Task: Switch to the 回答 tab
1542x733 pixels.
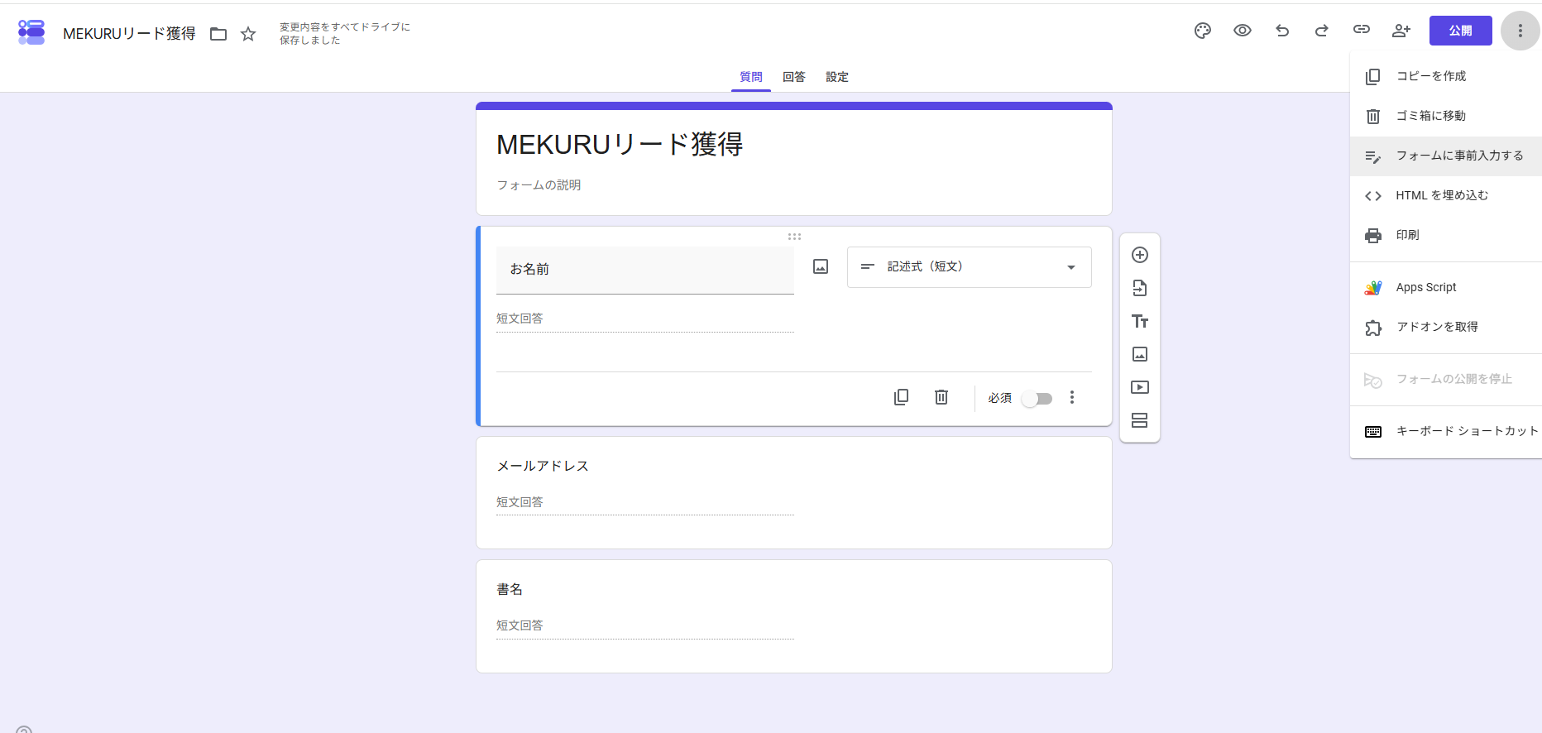Action: (x=794, y=77)
